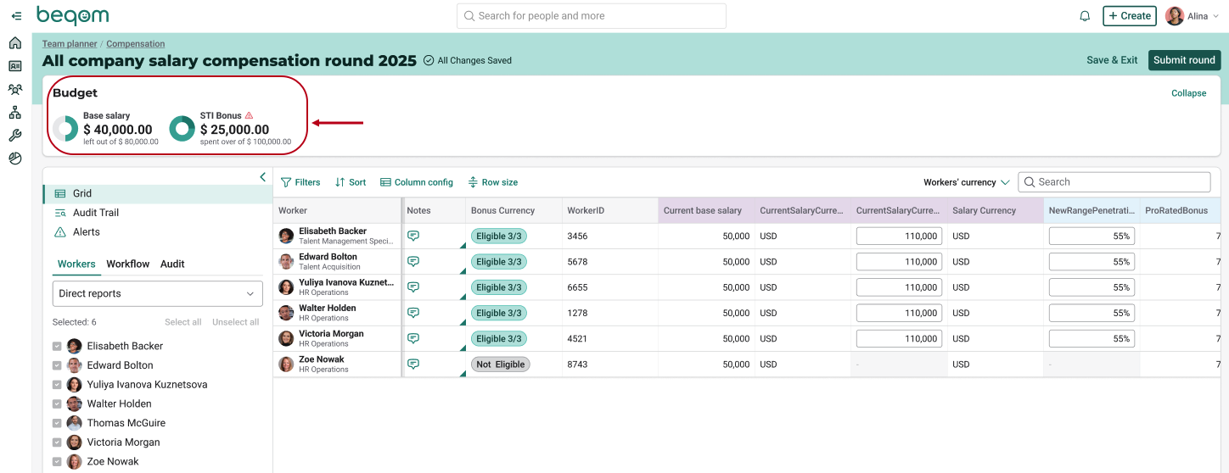Toggle the Victoria Morgan checkbox
The image size is (1229, 473).
[x=57, y=442]
